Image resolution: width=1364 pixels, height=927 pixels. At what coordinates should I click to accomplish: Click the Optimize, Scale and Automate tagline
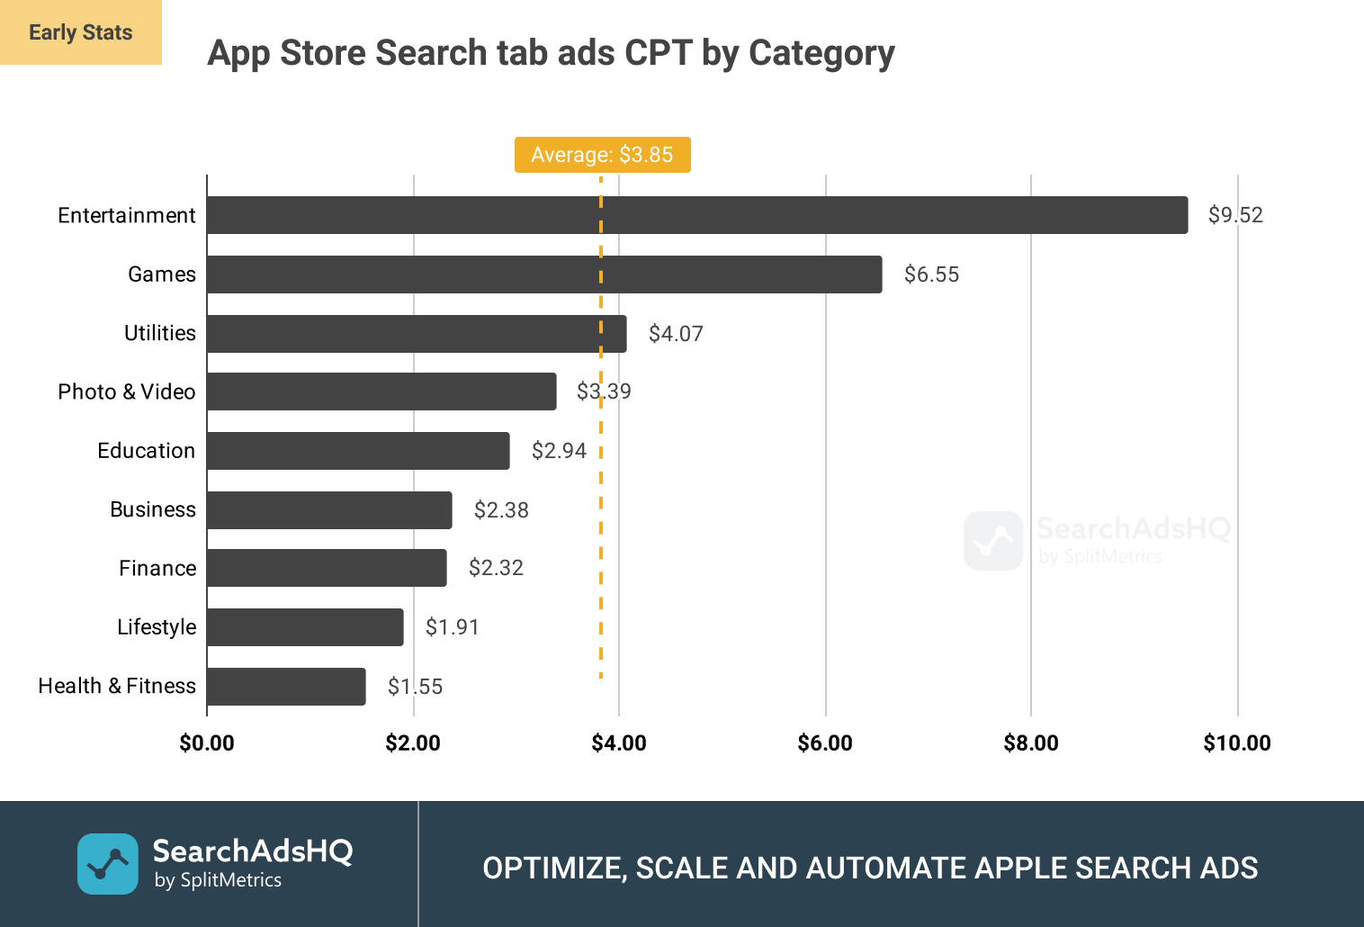coord(870,868)
